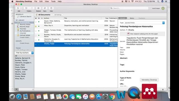
Task: Select the Learning Trajectories in Mathematics Education row
Action: [76, 40]
